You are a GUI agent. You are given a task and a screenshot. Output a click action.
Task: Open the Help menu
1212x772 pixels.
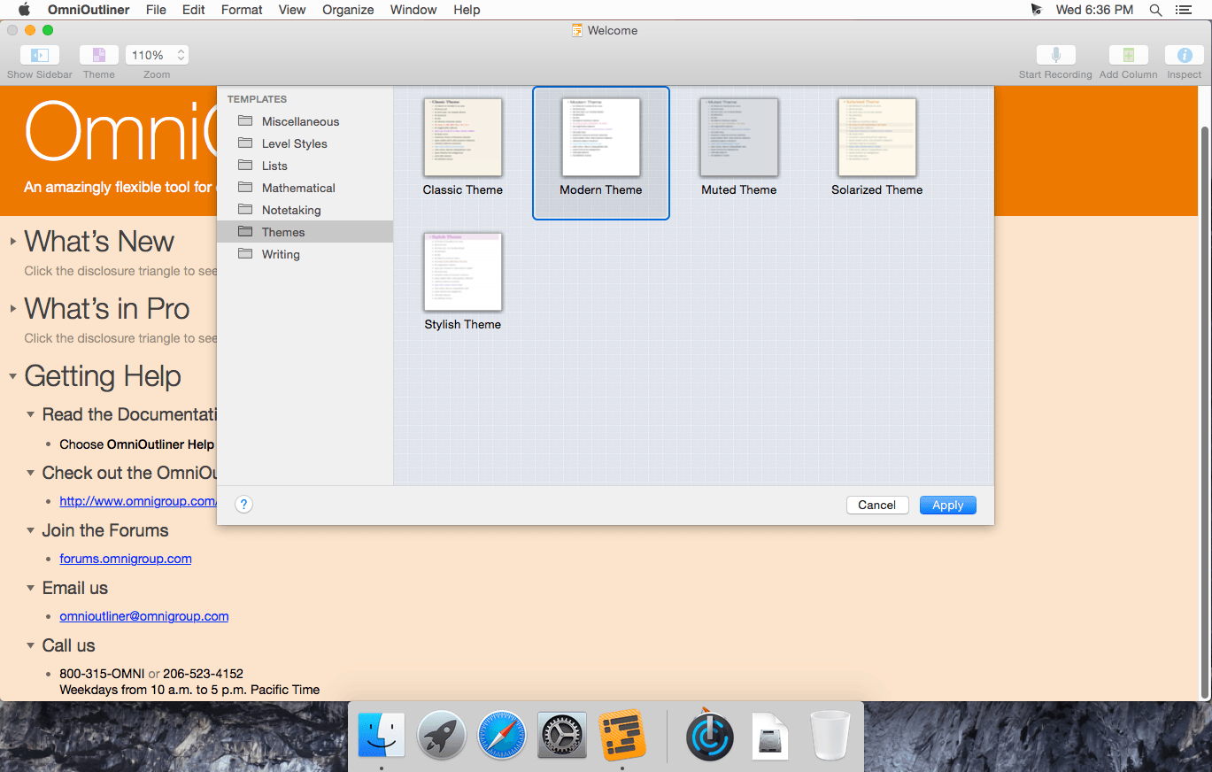point(467,10)
